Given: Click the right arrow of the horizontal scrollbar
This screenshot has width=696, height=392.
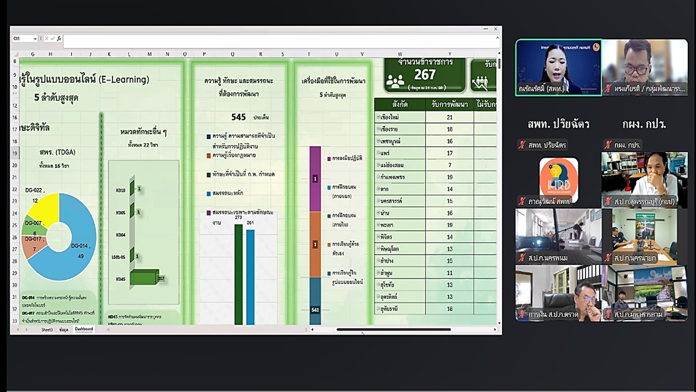Looking at the screenshot, I should coord(494,329).
